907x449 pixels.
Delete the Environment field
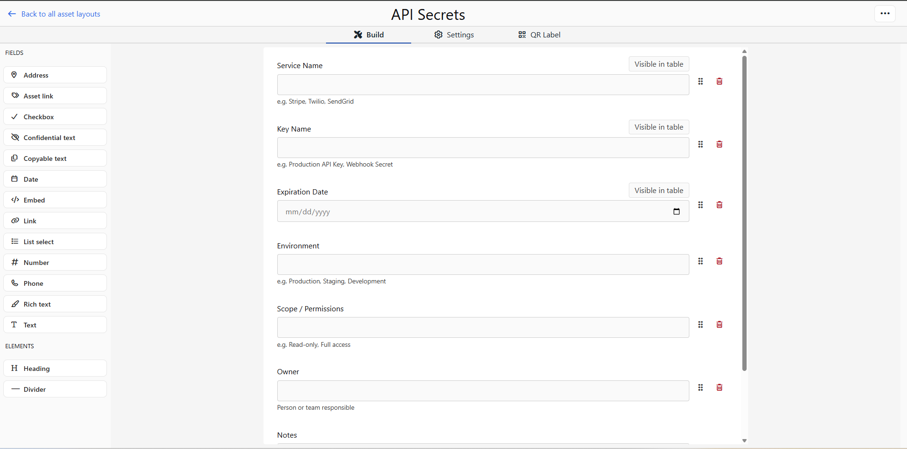[x=719, y=261]
